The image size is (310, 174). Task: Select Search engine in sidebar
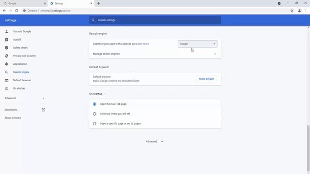(21, 72)
